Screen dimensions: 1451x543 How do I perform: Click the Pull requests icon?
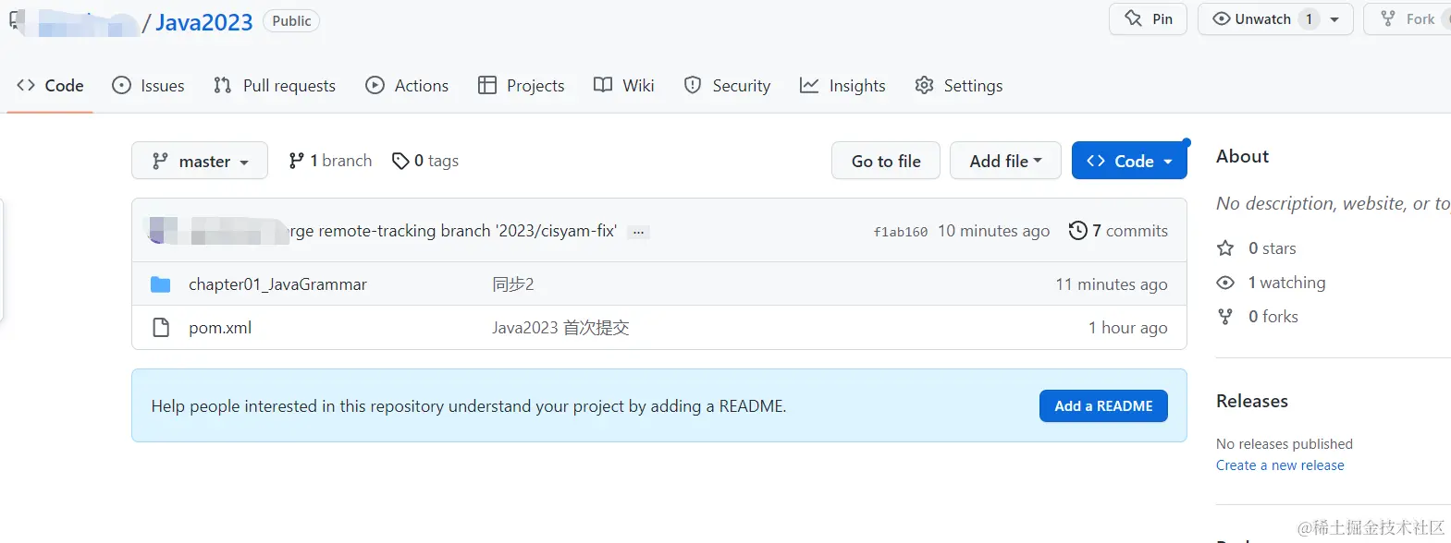point(222,86)
